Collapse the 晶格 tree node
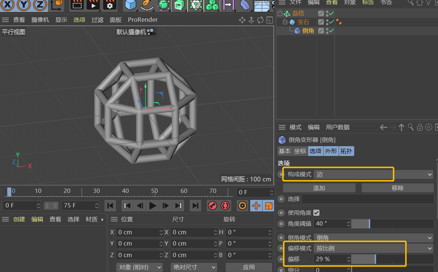The height and width of the screenshot is (272, 438). [280, 14]
